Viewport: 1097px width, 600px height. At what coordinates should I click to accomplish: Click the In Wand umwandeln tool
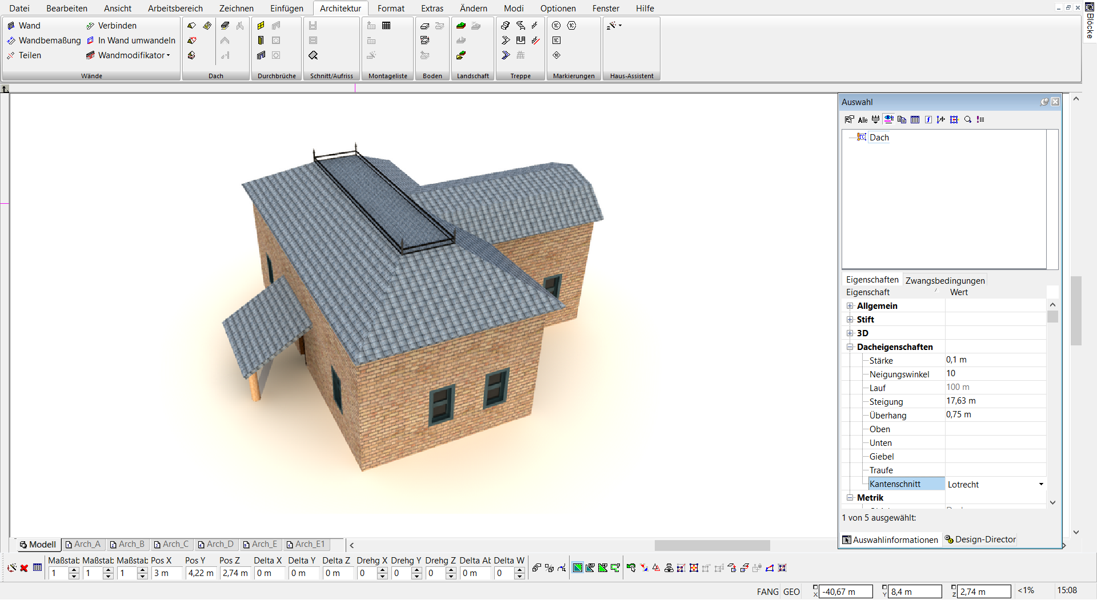(131, 41)
